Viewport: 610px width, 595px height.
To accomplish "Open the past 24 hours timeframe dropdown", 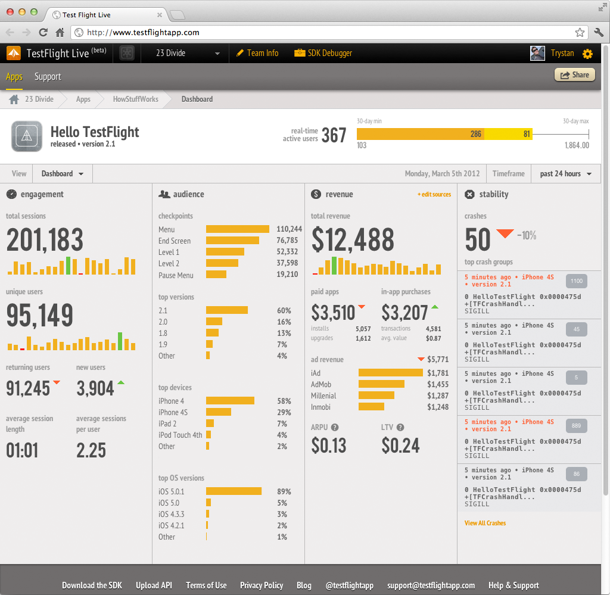I will coord(566,174).
